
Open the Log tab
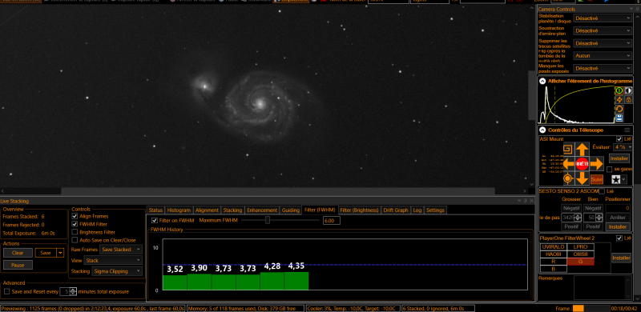tap(417, 210)
